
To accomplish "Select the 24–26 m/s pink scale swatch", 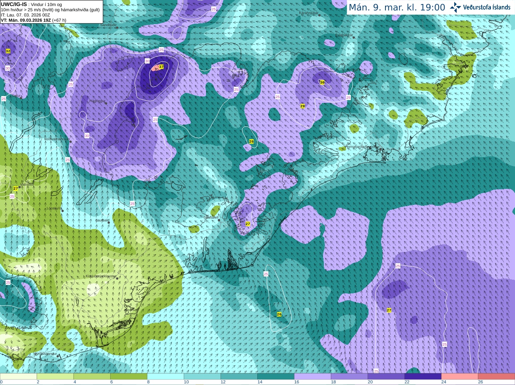I will 460,377.
